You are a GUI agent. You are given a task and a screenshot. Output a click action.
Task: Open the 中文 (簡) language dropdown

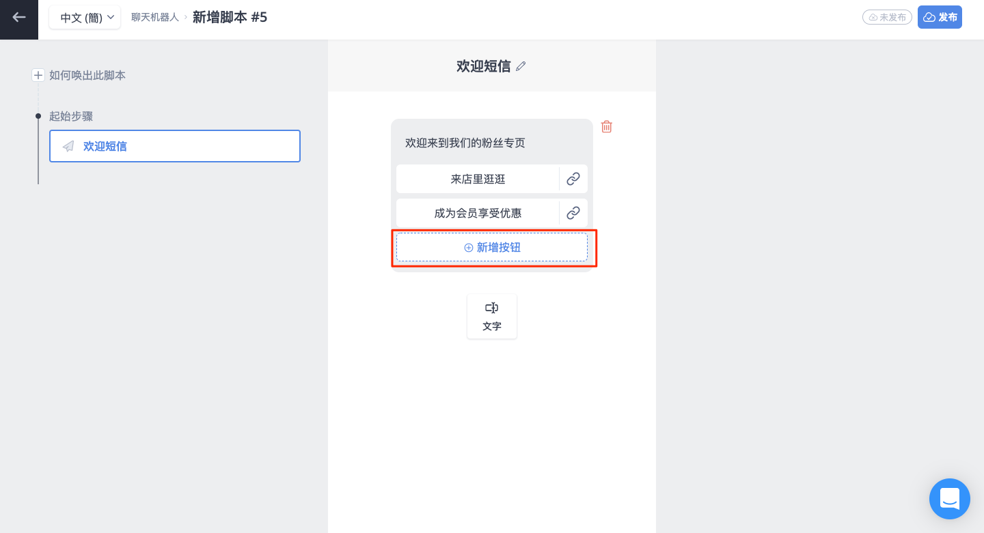[85, 18]
